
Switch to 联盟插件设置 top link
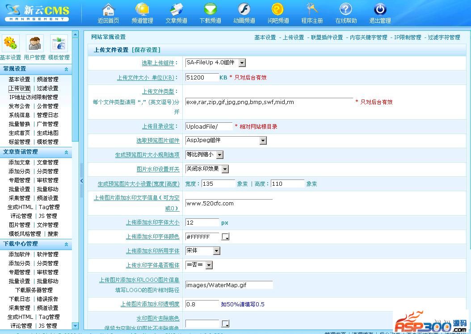[x=327, y=38]
